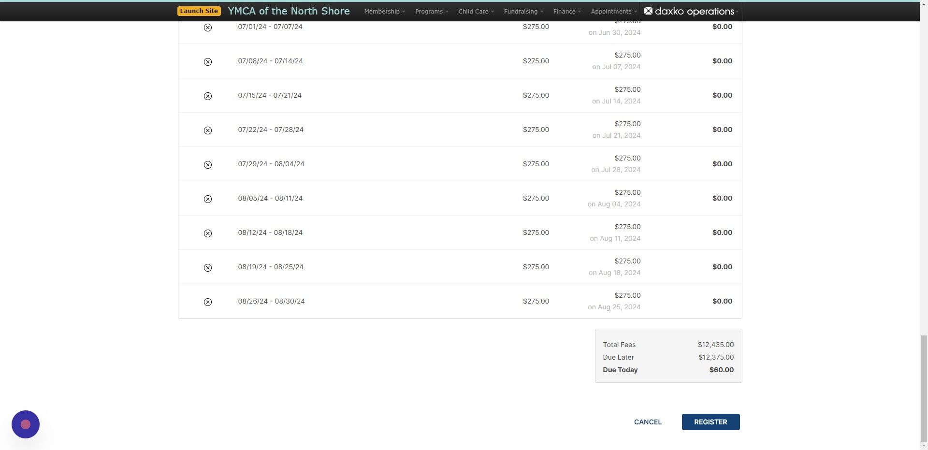Remove the 07/22/24 - 07/28/24 payment week
Screen dimensions: 928x450
pyautogui.click(x=208, y=131)
